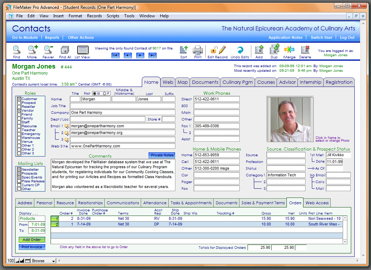The height and width of the screenshot is (270, 371).
Task: Open order row Nori Seaweed - 10
Action: coord(197,219)
